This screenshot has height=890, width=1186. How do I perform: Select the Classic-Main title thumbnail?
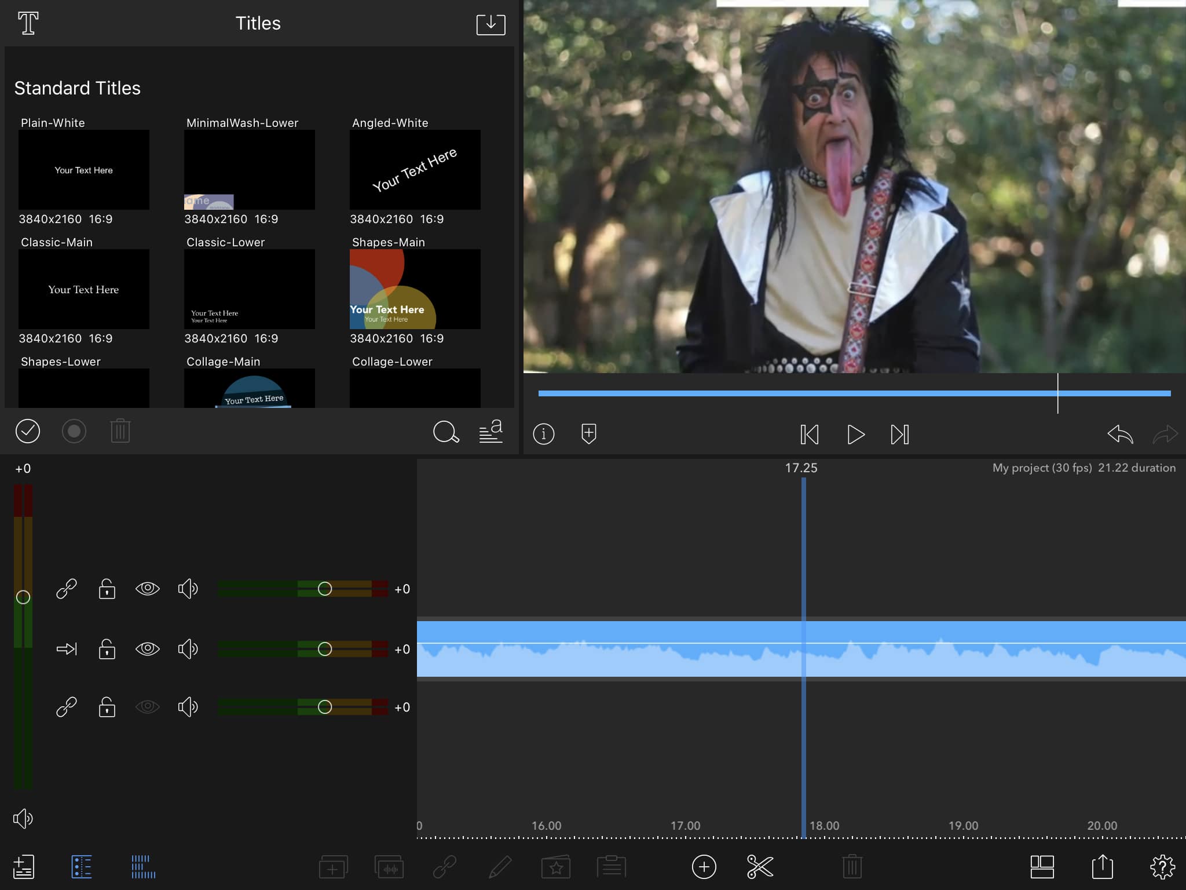coord(83,289)
